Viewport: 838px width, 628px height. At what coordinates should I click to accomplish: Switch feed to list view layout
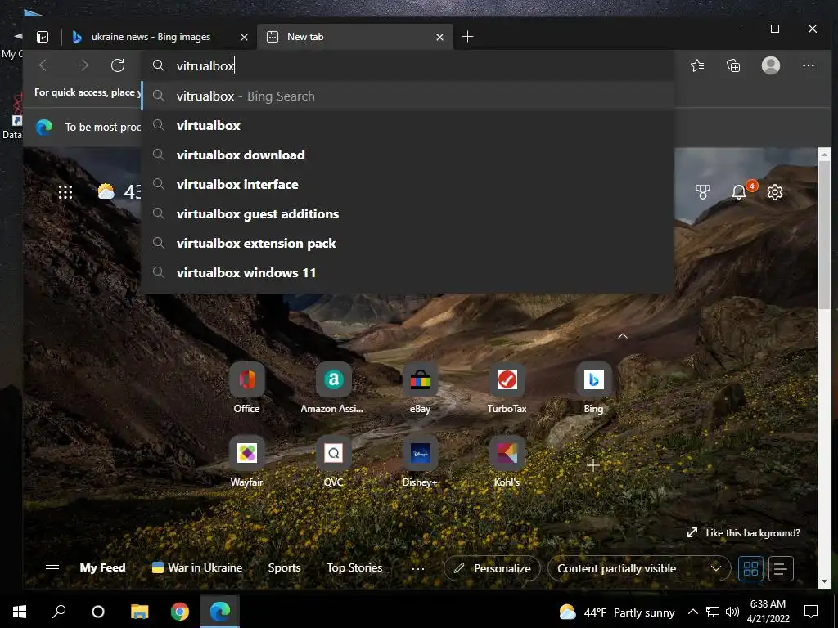pos(781,569)
